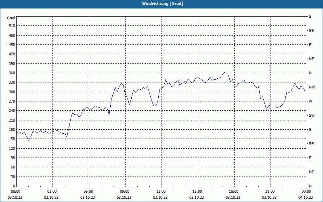This screenshot has width=323, height=202.
Task: Click the NE label between the 390 and 420 levels
Action: pos(311,59)
